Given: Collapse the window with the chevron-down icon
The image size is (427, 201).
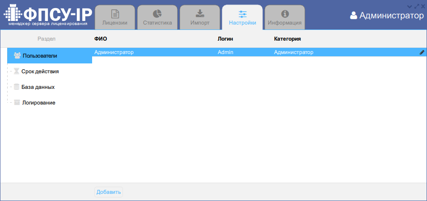Looking at the screenshot, I should 410,6.
